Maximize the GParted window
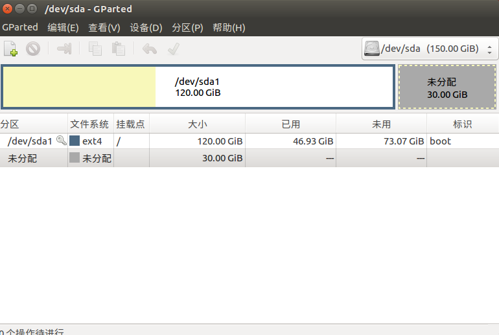Image resolution: width=499 pixels, height=335 pixels. tap(32, 8)
